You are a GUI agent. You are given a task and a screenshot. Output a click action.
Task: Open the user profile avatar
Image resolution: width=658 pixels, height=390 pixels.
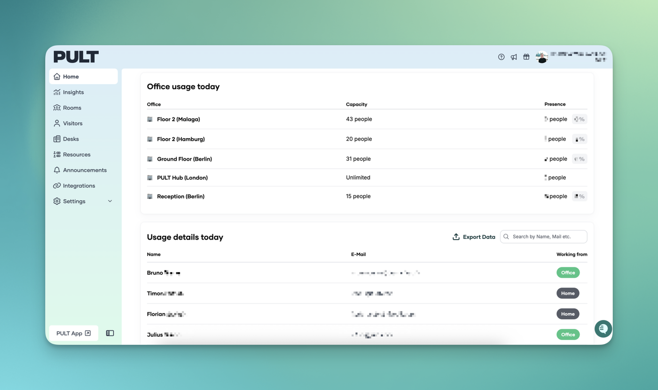[542, 57]
